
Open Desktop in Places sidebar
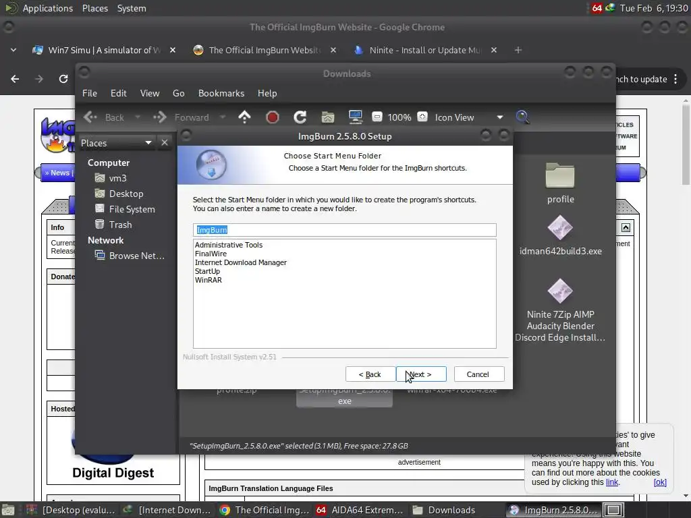click(x=126, y=194)
